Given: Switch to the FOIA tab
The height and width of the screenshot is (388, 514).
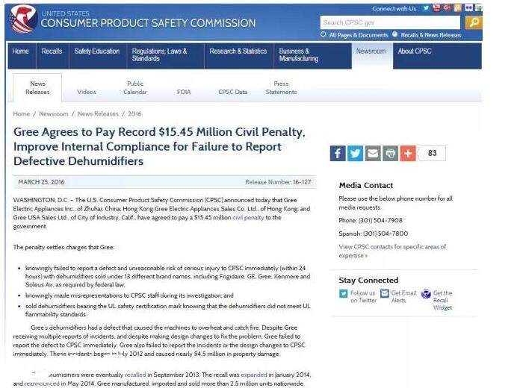Looking at the screenshot, I should [x=184, y=92].
